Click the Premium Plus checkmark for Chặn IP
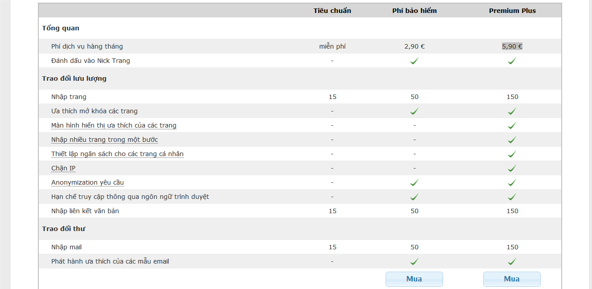 pos(512,168)
